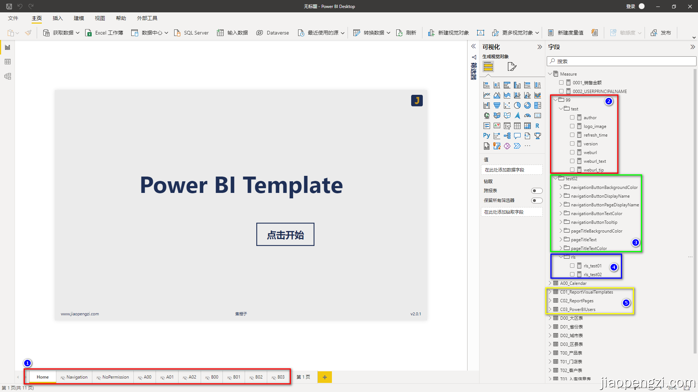698x392 pixels.
Task: Add the Q&A visual
Action: [517, 136]
